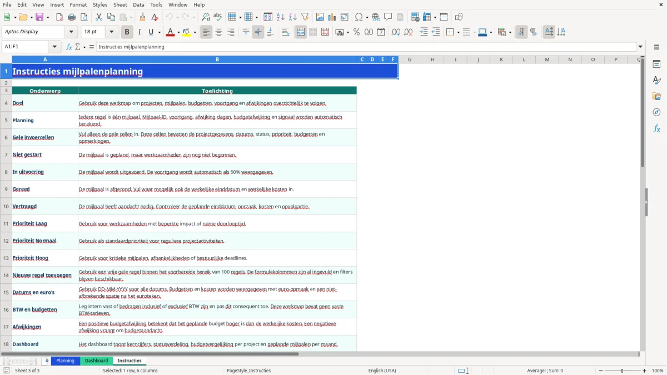The width and height of the screenshot is (667, 375).
Task: Toggle Merge and Center Cells
Action: tap(301, 32)
